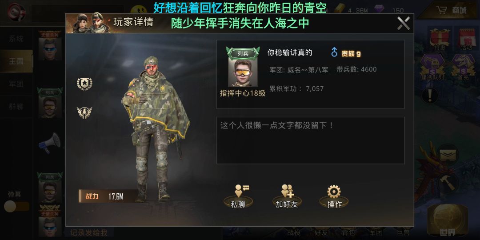Click the winged shield badge icon

[84, 112]
